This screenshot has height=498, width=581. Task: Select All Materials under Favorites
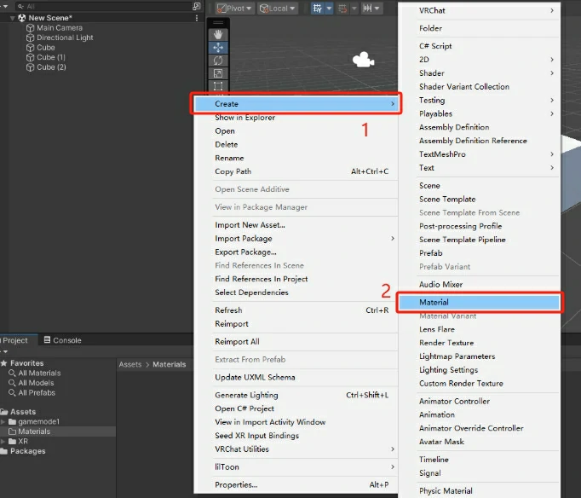(39, 373)
